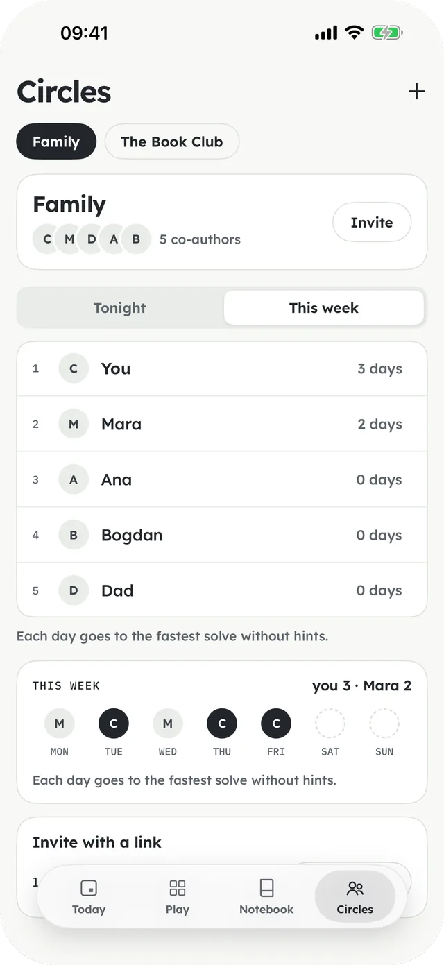Screen dimensions: 444x965
Task: Tap the 5 co-authors label
Action: pos(200,239)
